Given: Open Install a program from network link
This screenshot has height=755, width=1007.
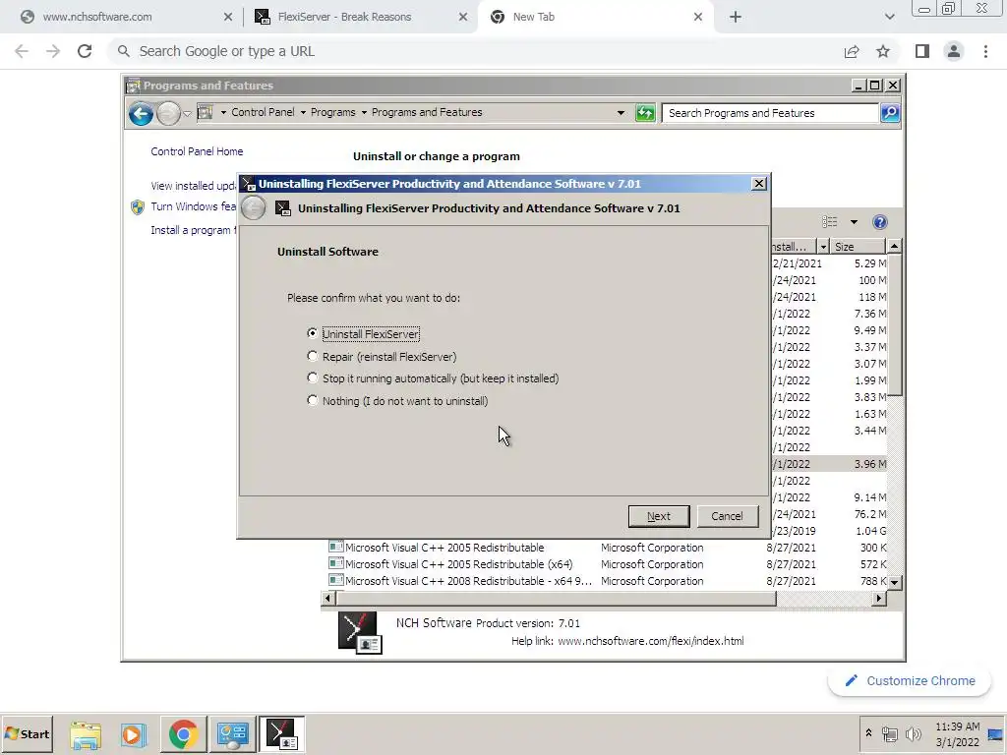Looking at the screenshot, I should (x=194, y=230).
